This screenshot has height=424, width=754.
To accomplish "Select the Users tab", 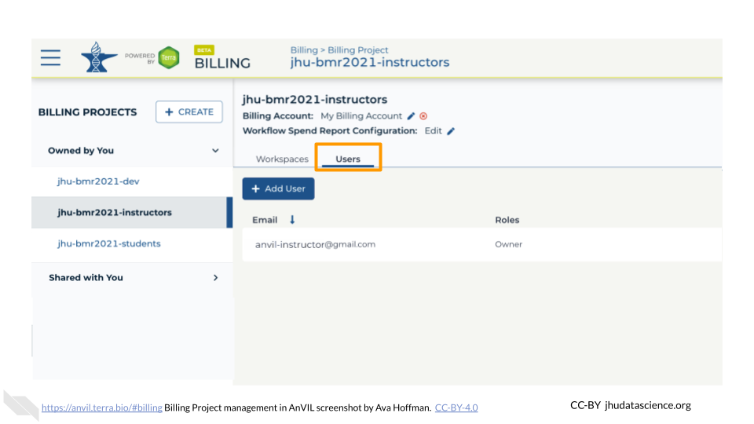I will coord(348,159).
